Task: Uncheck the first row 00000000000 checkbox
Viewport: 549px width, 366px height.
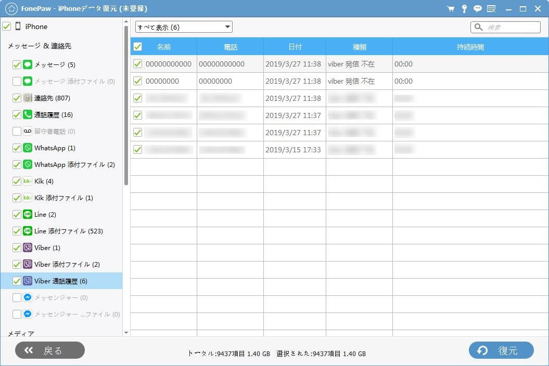Action: coord(137,64)
